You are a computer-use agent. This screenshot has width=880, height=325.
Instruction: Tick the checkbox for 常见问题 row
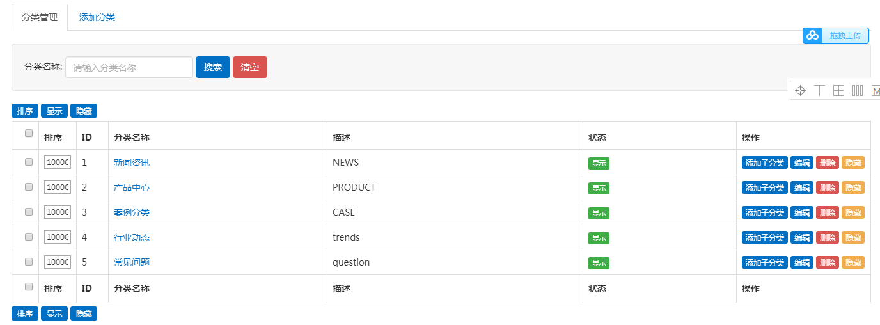(x=28, y=262)
